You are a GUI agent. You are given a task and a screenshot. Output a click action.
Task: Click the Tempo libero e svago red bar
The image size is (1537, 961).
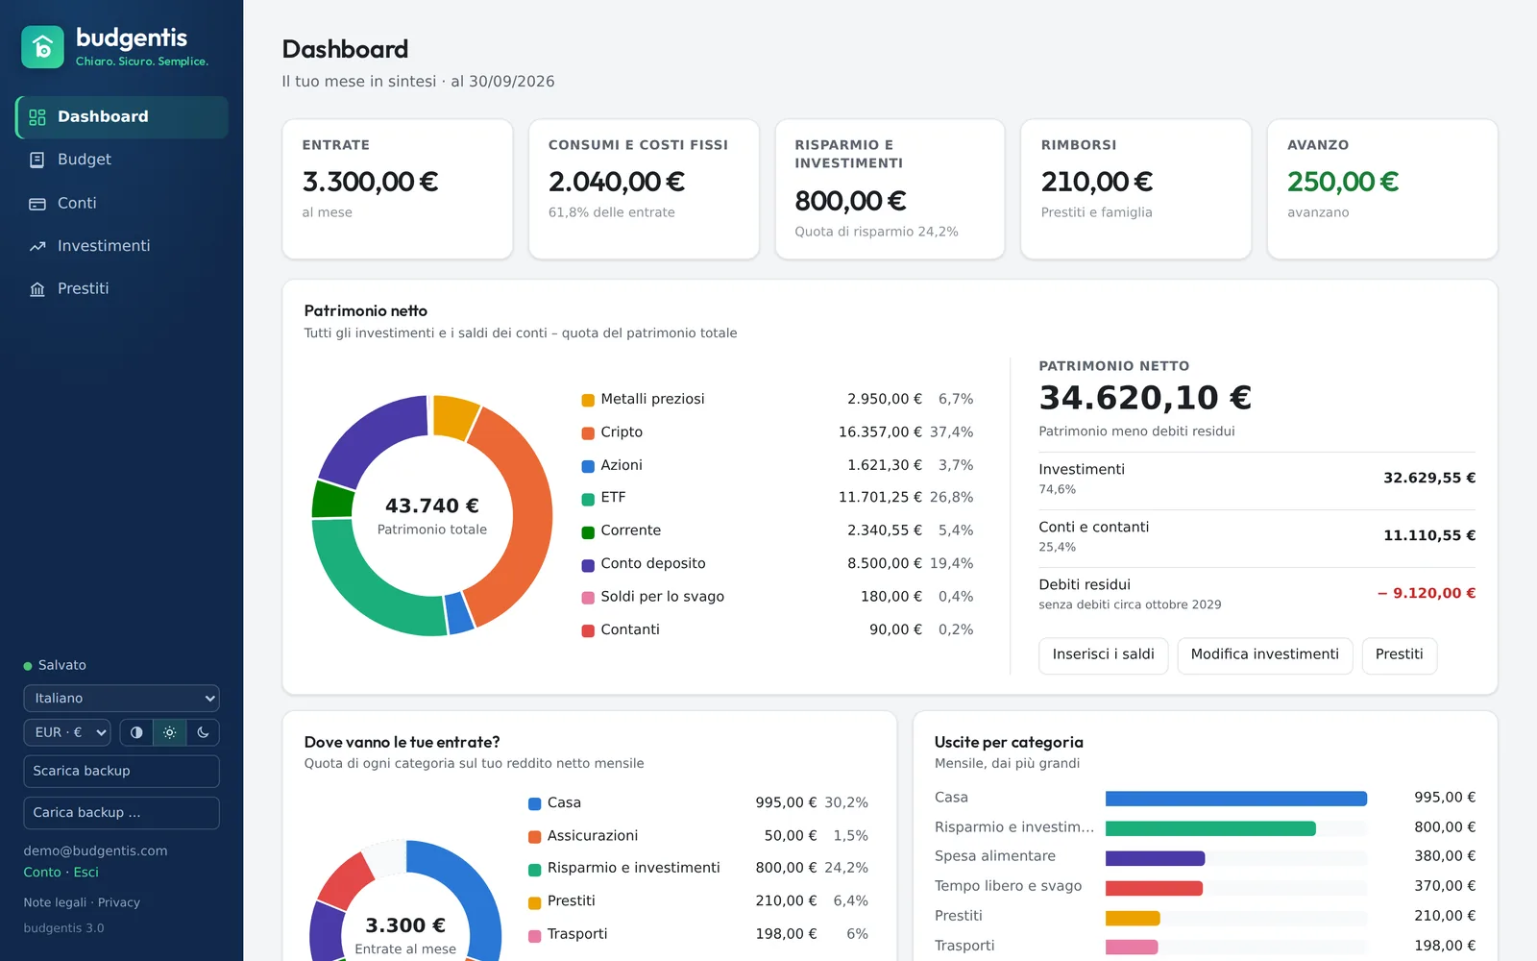(1154, 888)
